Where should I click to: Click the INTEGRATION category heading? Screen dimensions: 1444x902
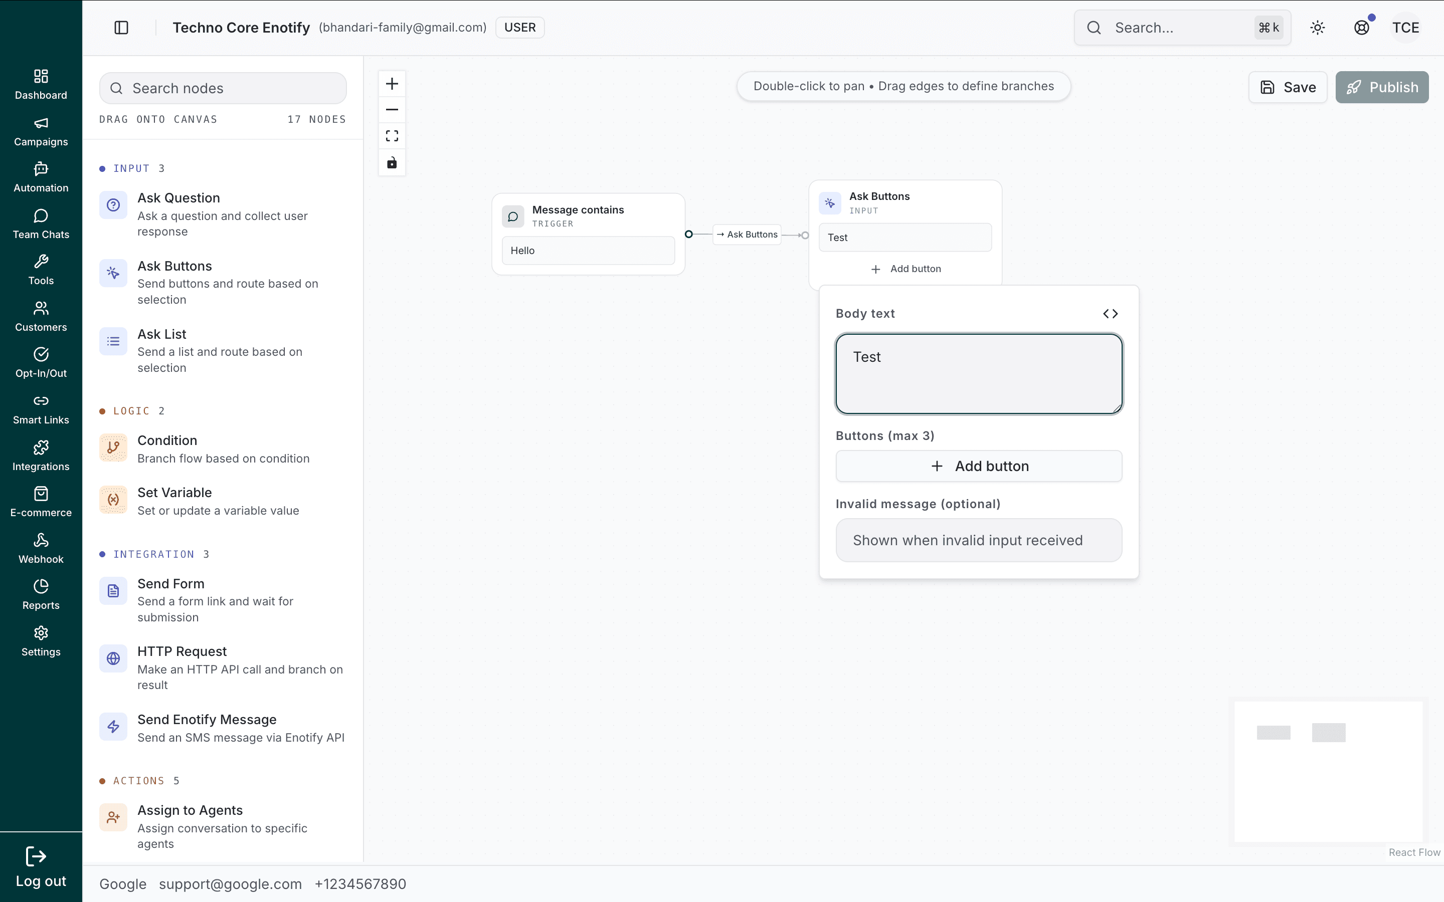(154, 554)
